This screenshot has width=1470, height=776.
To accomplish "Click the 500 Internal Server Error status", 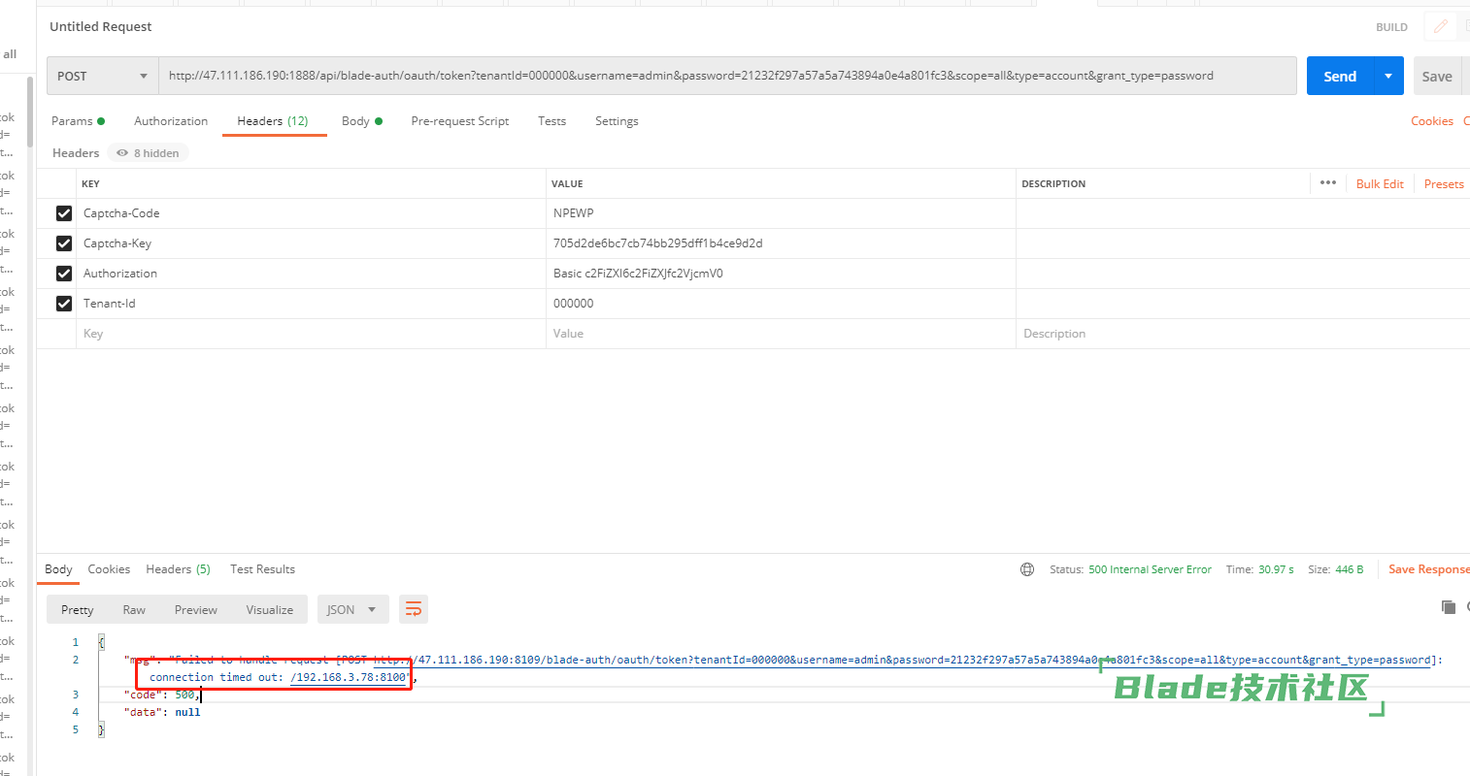I will tap(1150, 569).
